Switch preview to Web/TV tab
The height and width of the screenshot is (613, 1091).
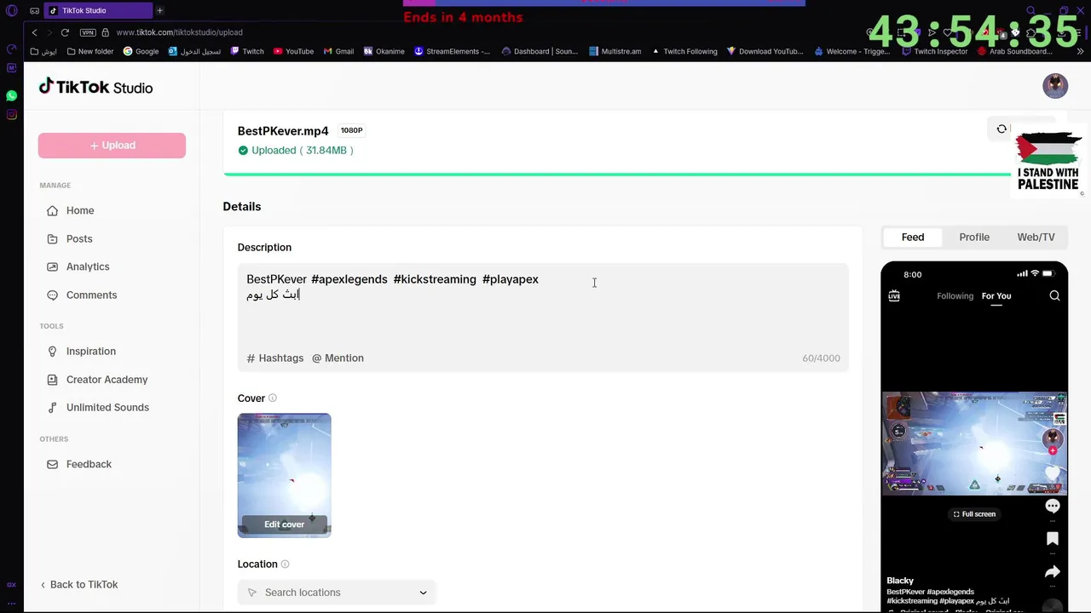point(1036,237)
